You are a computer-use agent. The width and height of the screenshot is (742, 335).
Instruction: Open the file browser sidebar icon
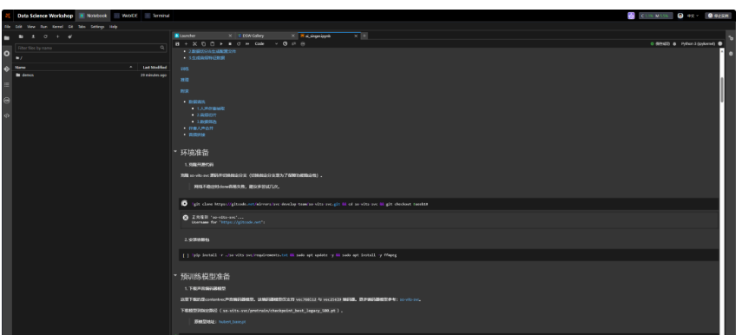[x=7, y=38]
